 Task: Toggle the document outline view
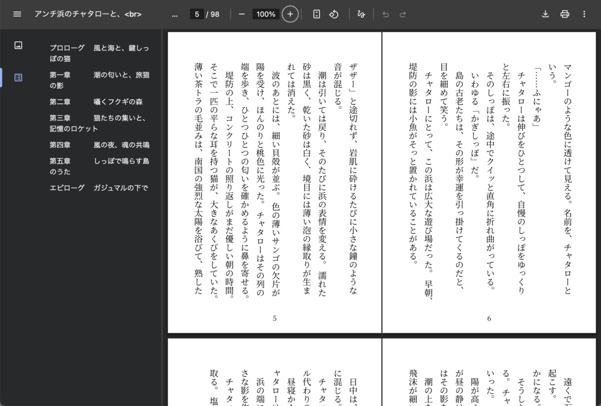pos(17,77)
